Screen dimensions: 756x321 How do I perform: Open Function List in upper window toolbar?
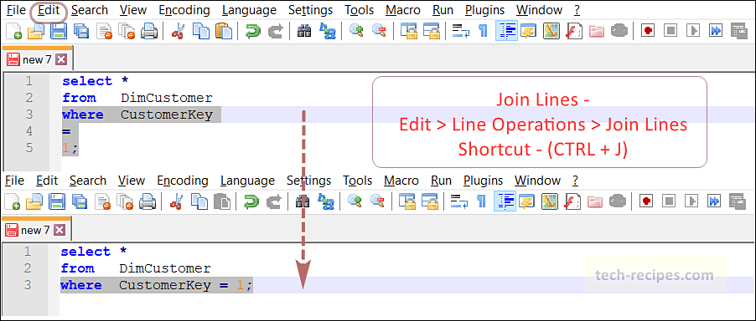coord(574,31)
